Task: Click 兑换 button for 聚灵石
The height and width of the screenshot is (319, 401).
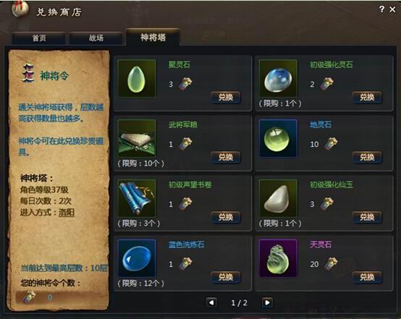Action: 226,97
